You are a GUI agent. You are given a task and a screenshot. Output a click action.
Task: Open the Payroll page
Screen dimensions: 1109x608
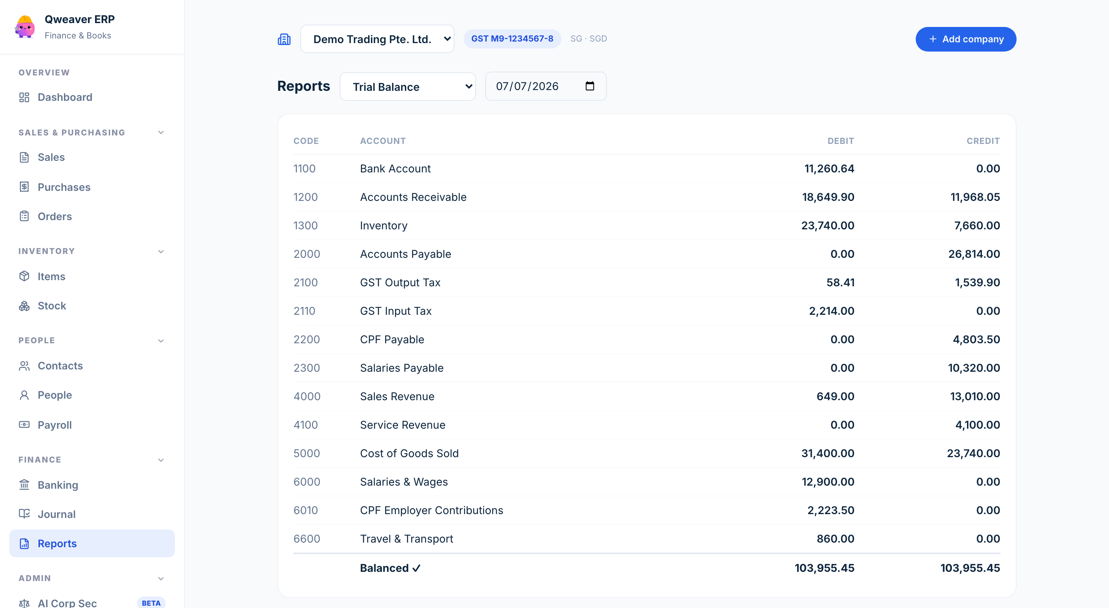click(92, 425)
